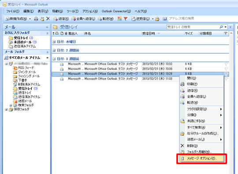Sort by 分類項目 column header
238x174 pixels.
(x=211, y=33)
